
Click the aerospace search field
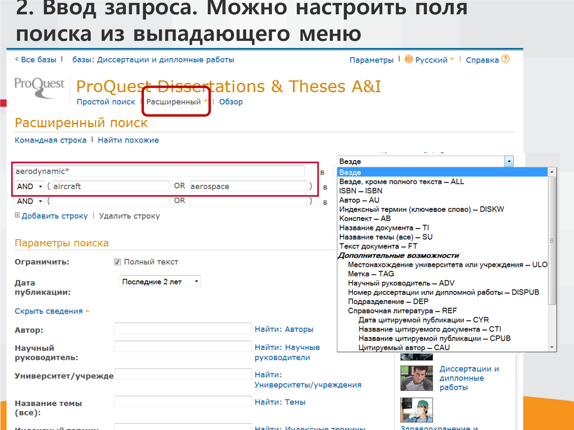pos(248,186)
